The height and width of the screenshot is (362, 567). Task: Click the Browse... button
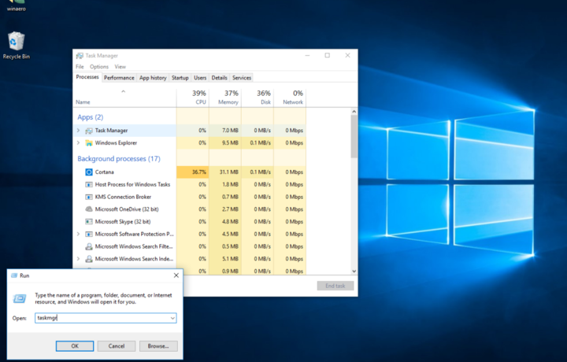tap(158, 346)
